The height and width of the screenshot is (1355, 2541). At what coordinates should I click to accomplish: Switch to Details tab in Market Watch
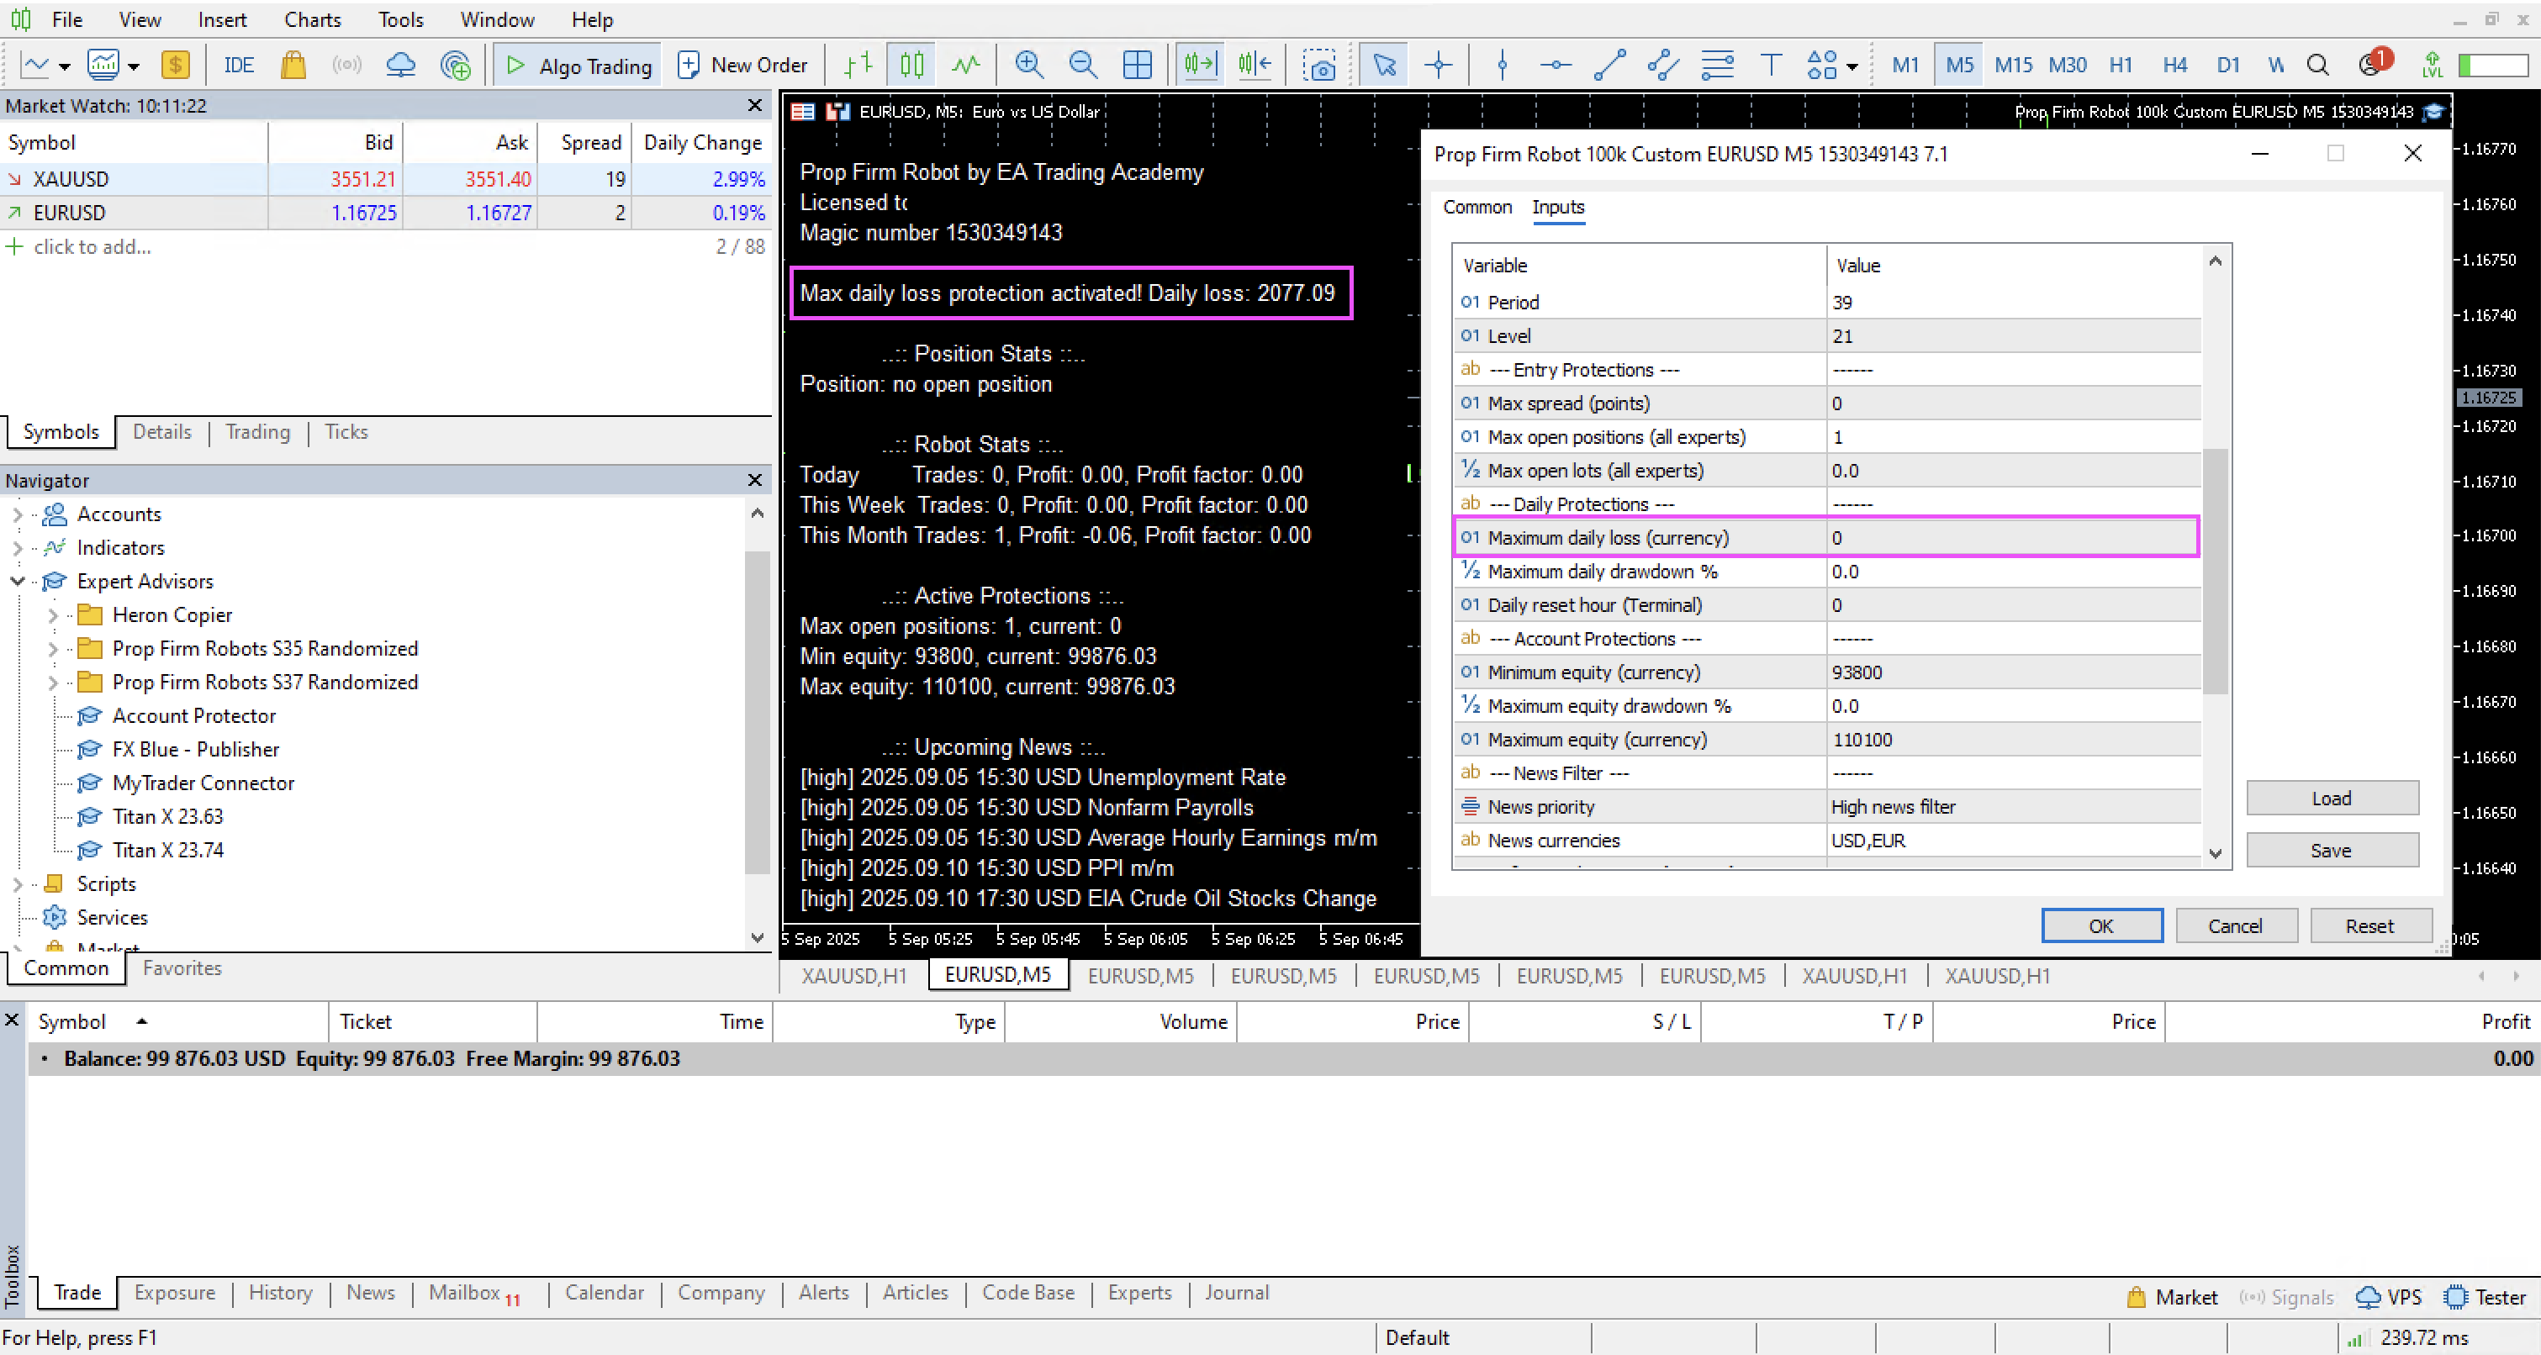click(161, 432)
